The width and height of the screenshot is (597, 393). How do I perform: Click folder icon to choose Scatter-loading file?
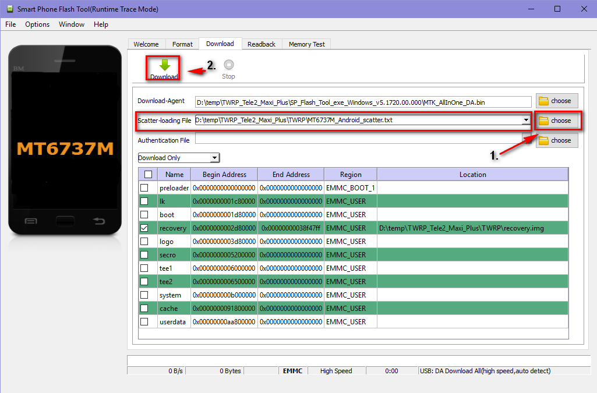544,121
